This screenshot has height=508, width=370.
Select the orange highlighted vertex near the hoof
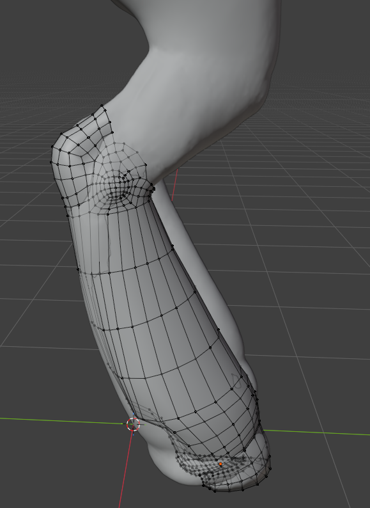(220, 464)
